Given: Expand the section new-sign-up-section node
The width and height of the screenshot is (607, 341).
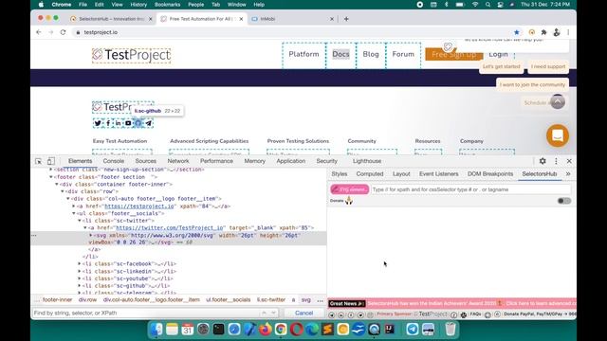Looking at the screenshot, I should (x=50, y=170).
